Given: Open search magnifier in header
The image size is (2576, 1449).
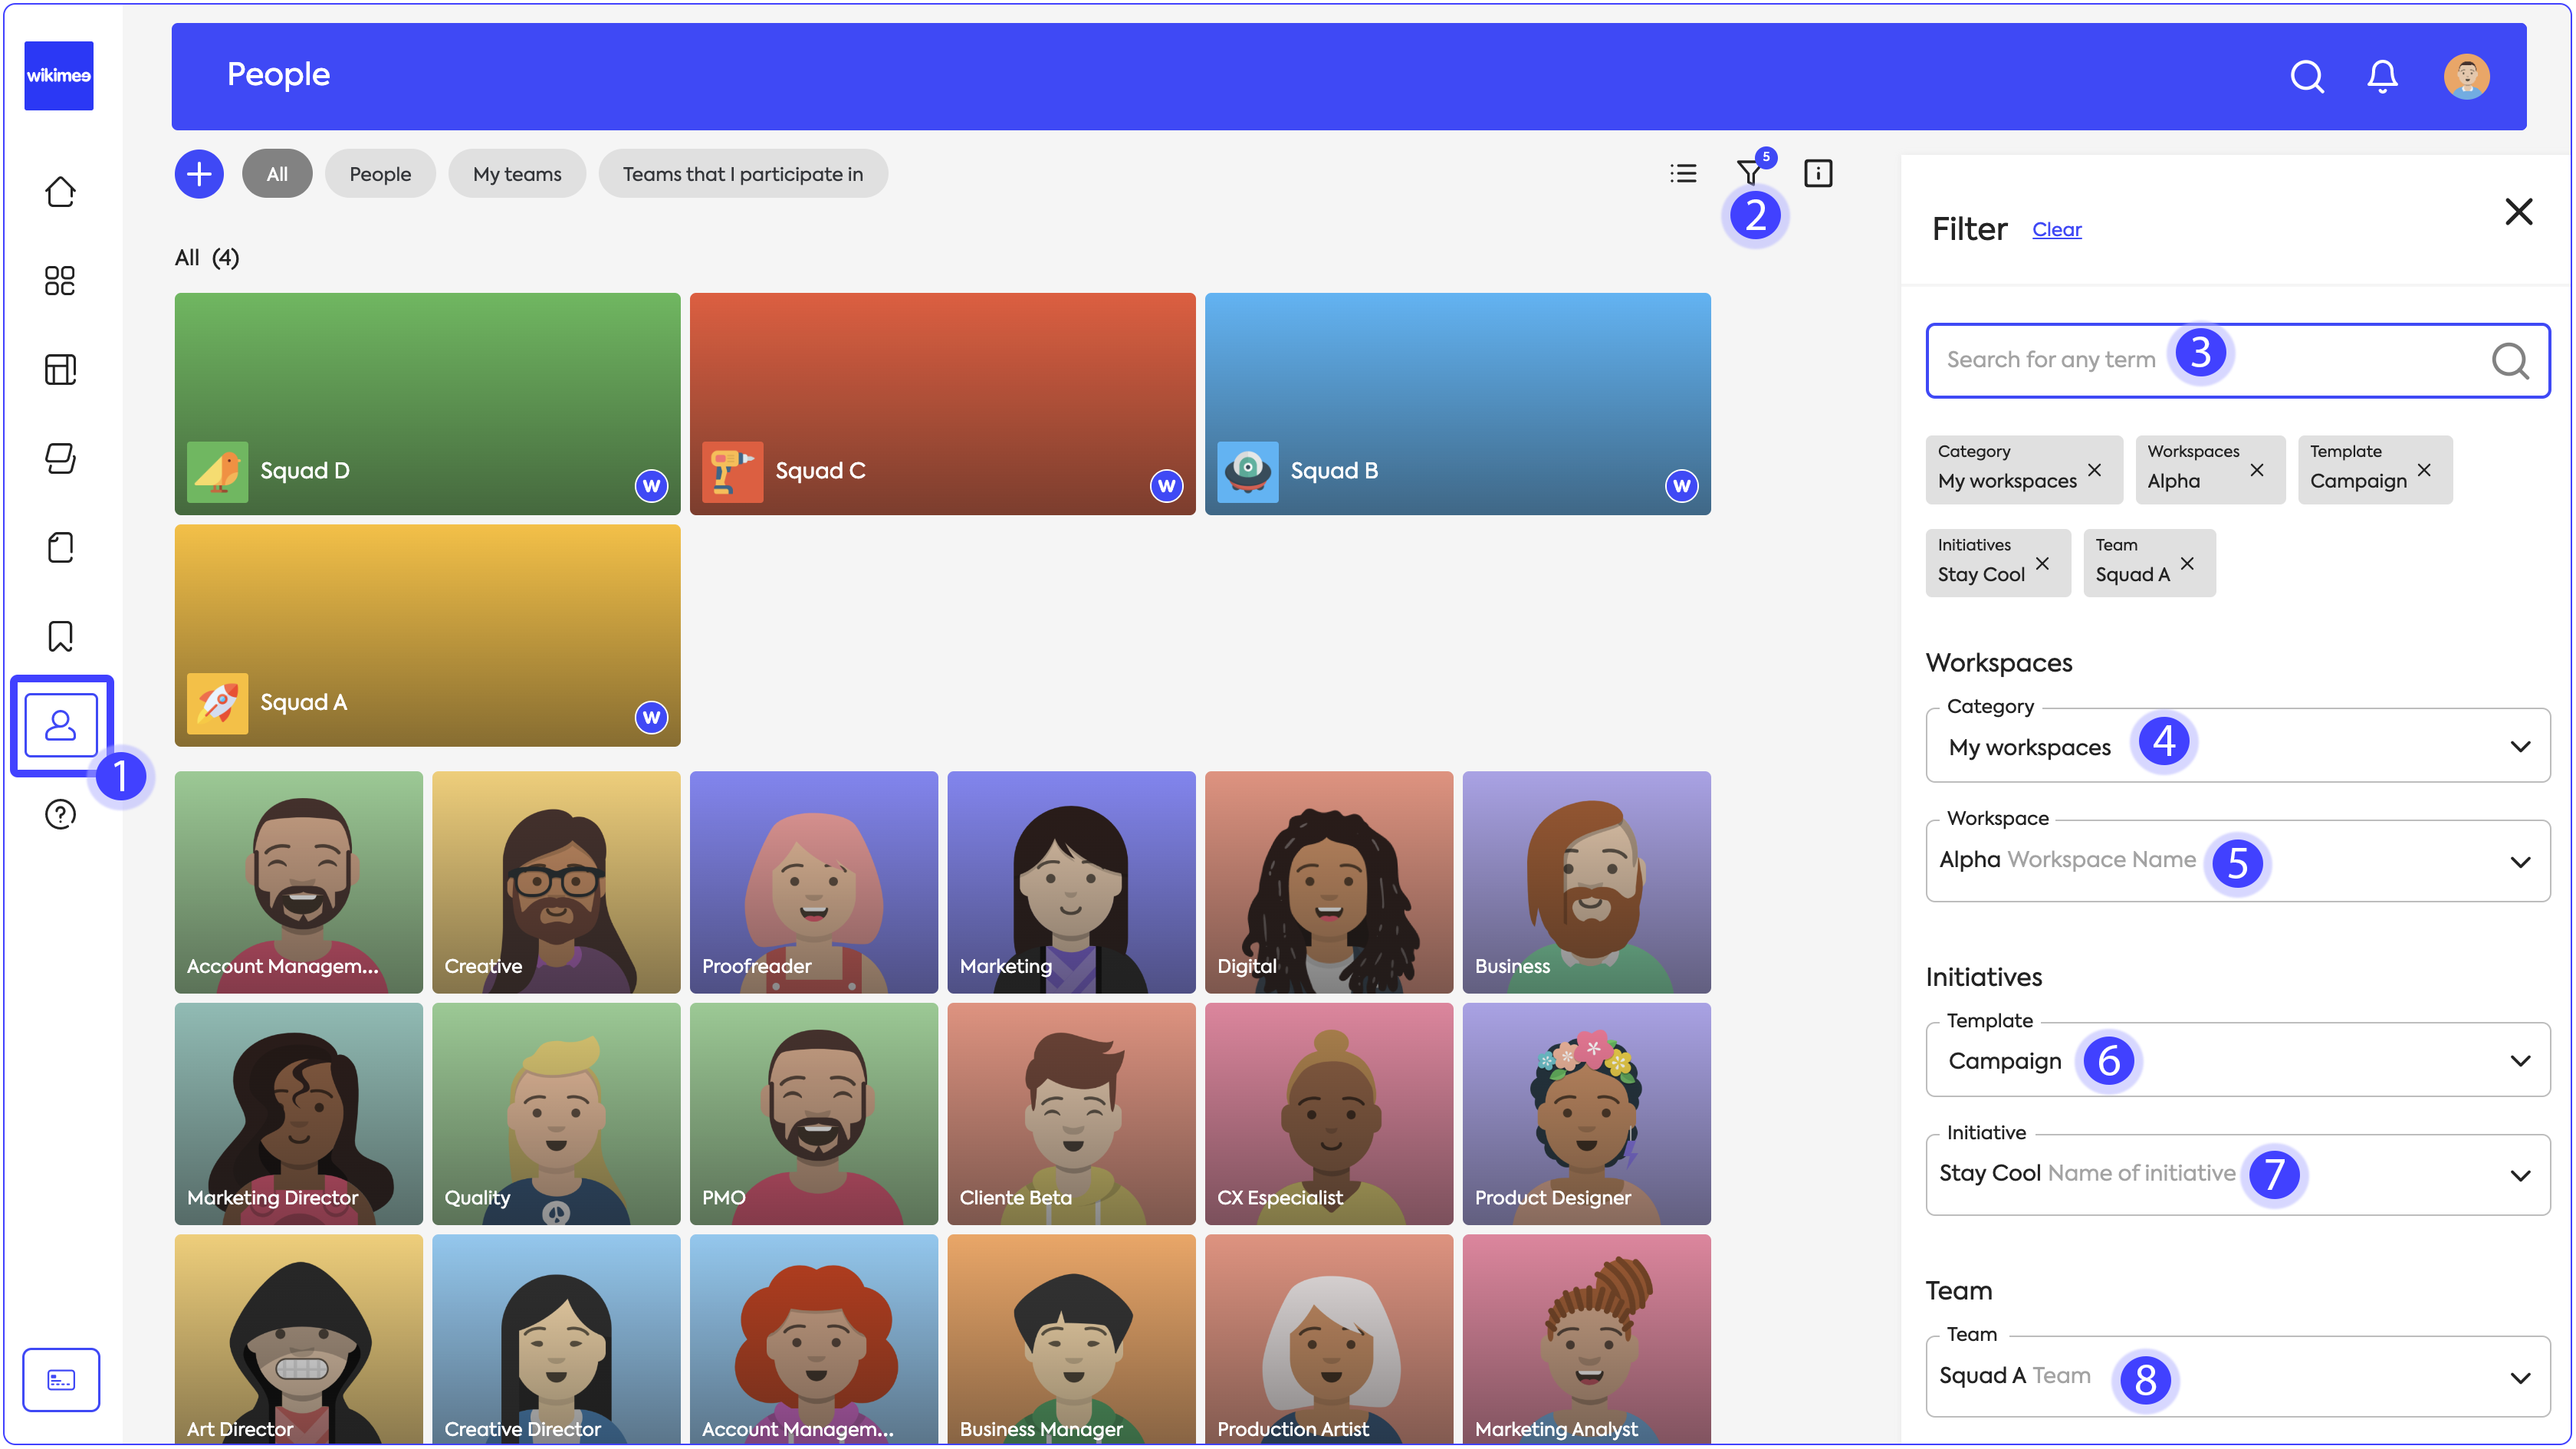Looking at the screenshot, I should [2306, 77].
